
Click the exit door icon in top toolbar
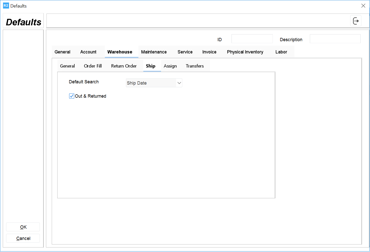tap(356, 21)
